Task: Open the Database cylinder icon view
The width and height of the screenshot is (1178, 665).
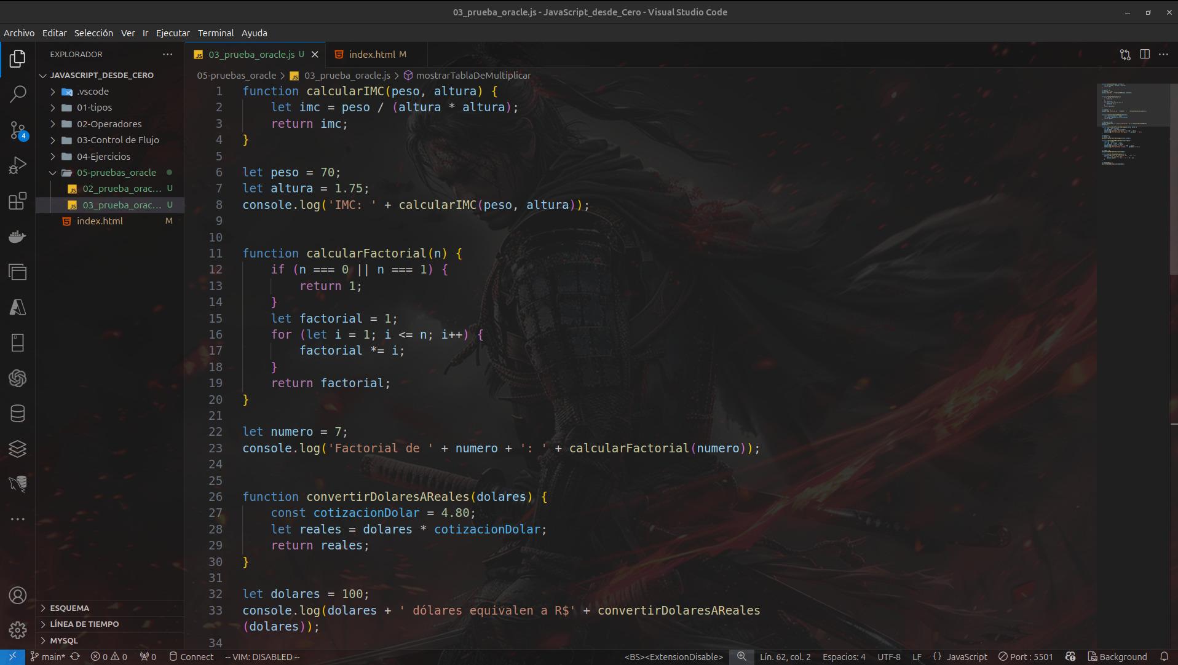Action: click(x=18, y=414)
